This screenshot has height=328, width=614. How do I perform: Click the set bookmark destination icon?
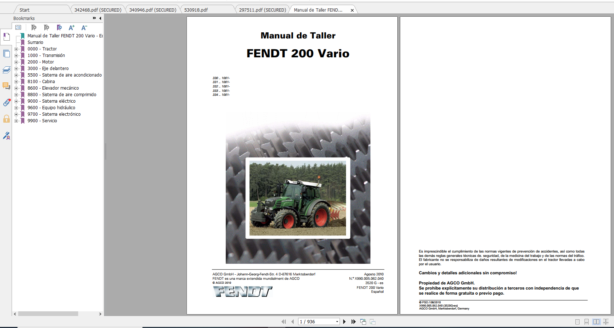[59, 28]
